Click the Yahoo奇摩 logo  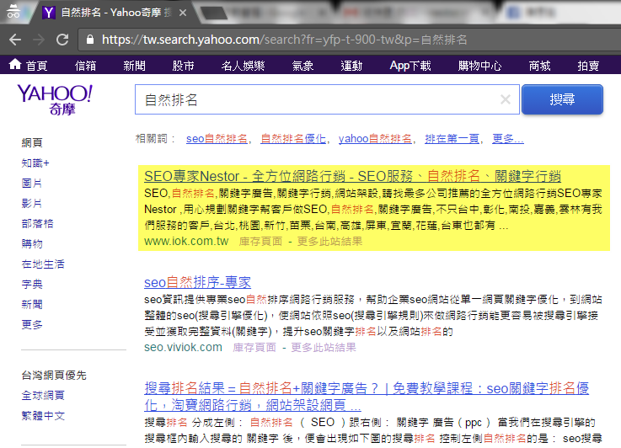pos(55,99)
